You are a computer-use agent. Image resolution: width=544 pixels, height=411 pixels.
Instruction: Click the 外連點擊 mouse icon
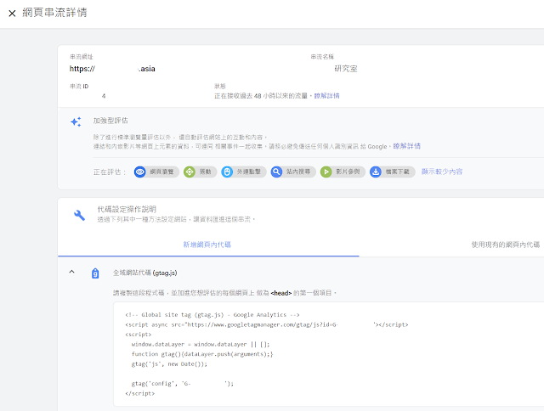227,172
